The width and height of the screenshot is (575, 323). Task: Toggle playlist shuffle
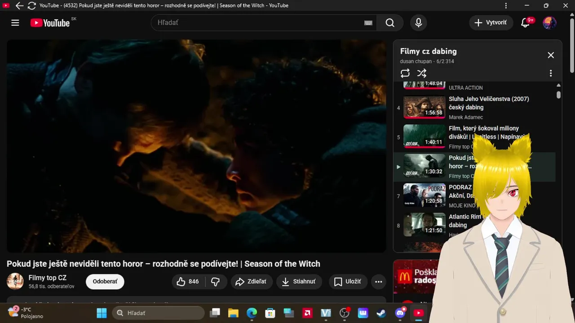(x=422, y=73)
